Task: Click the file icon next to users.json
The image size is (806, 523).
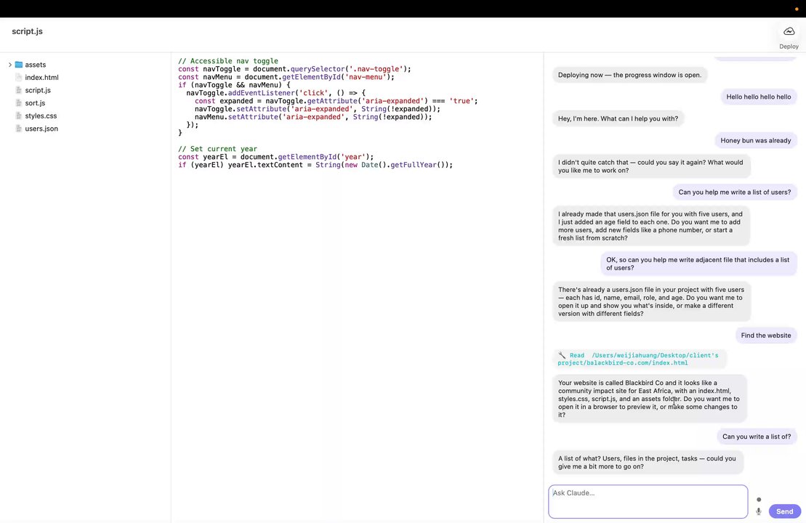Action: (19, 129)
